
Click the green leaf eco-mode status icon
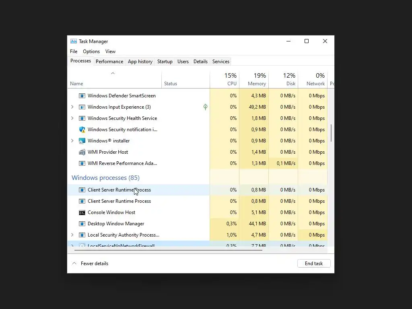point(206,107)
